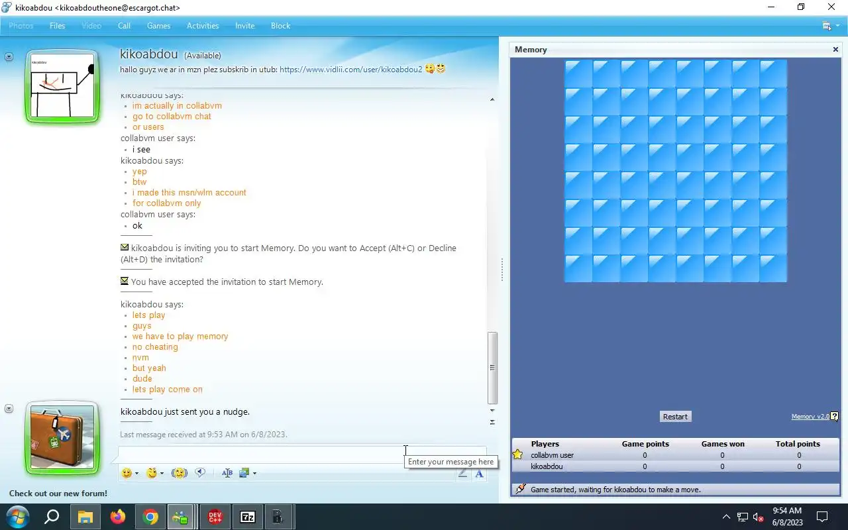The height and width of the screenshot is (530, 848).
Task: Jump to the newest message double arrow
Action: (x=492, y=422)
